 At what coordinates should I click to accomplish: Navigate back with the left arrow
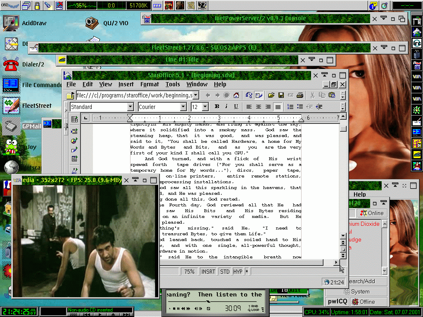tap(208, 95)
